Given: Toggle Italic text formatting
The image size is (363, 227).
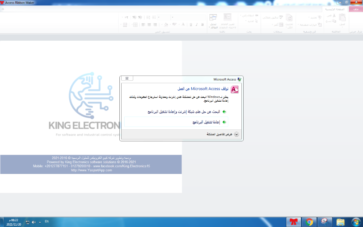Looking at the screenshot, I should 197,25.
